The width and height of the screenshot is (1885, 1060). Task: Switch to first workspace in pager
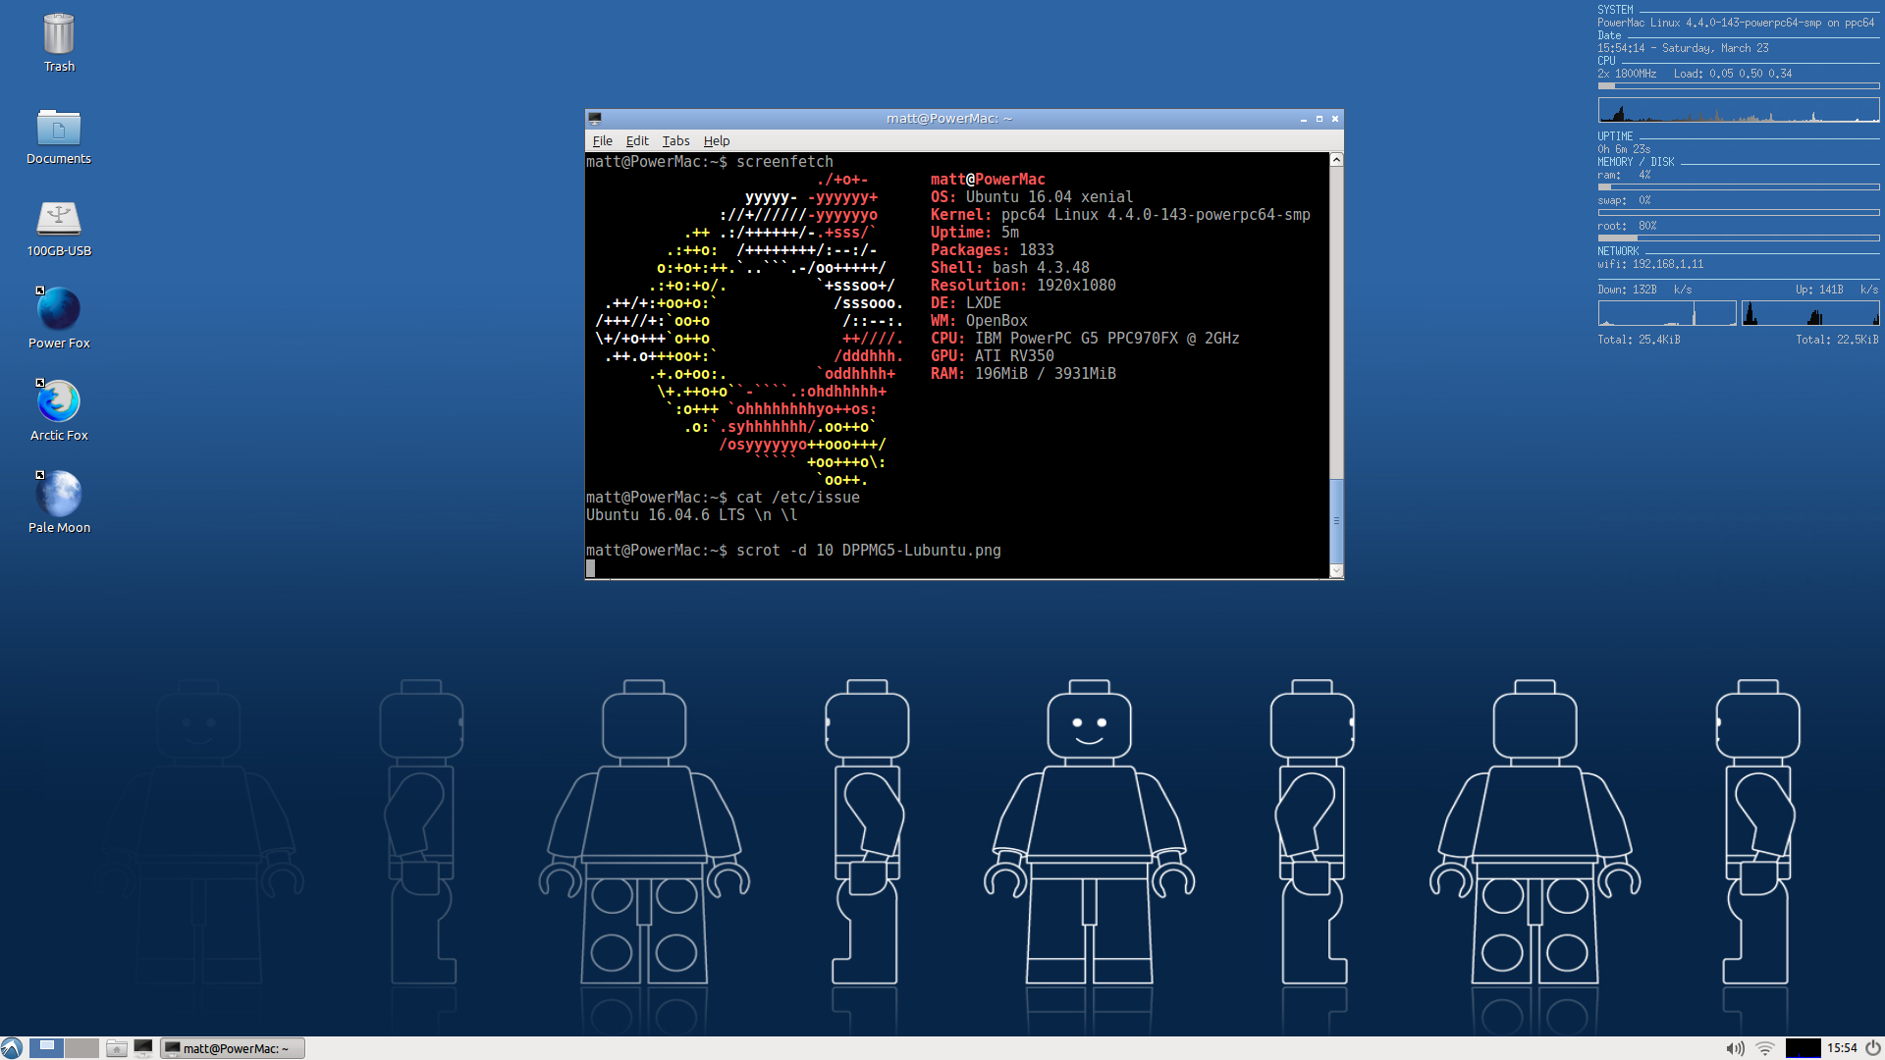[x=46, y=1048]
